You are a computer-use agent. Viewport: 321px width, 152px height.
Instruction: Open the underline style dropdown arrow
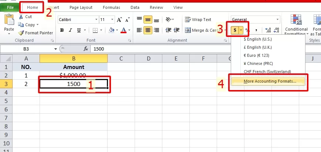click(x=85, y=31)
